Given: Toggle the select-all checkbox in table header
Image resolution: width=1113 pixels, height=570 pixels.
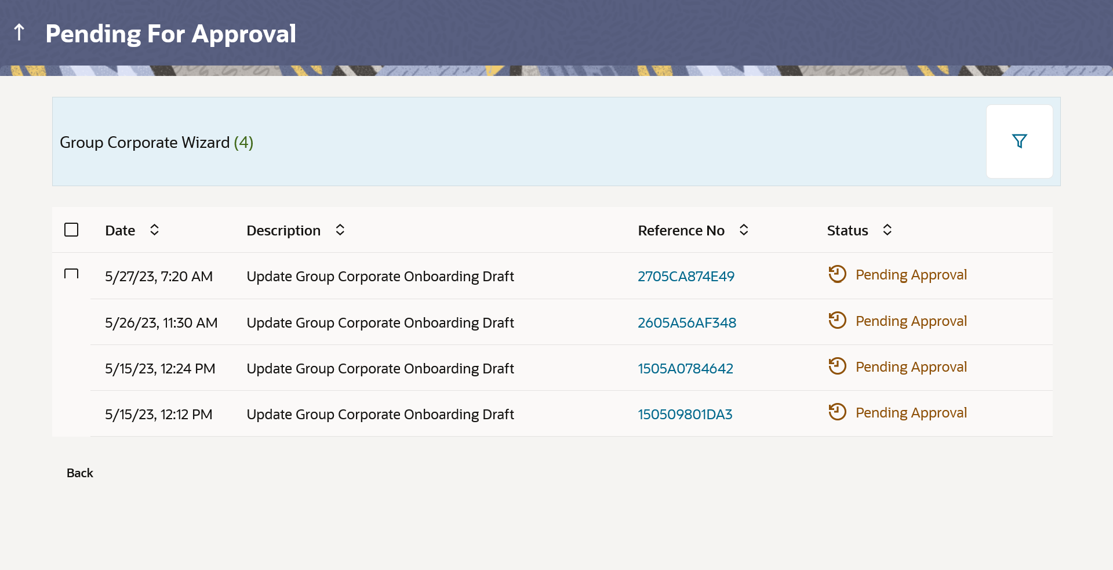Looking at the screenshot, I should coord(71,230).
